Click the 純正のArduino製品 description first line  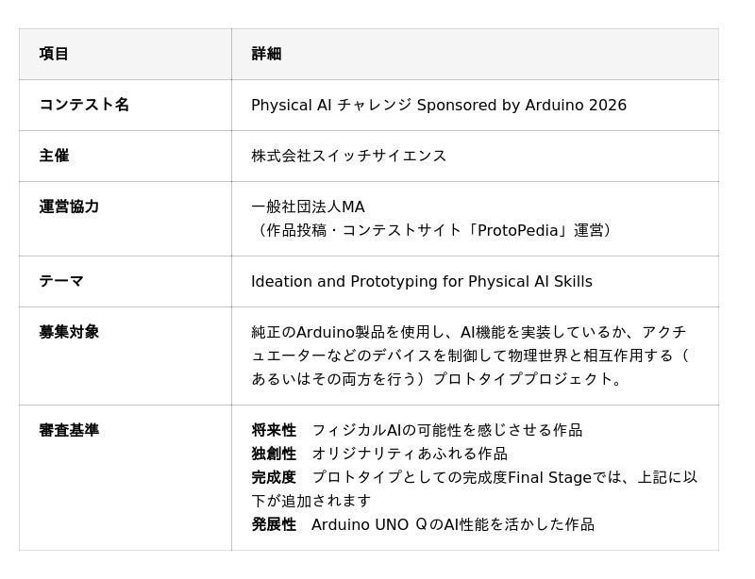pos(468,332)
